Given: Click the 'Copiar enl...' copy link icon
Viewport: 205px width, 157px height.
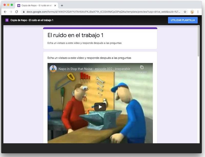Looking at the screenshot, I should [142, 67].
